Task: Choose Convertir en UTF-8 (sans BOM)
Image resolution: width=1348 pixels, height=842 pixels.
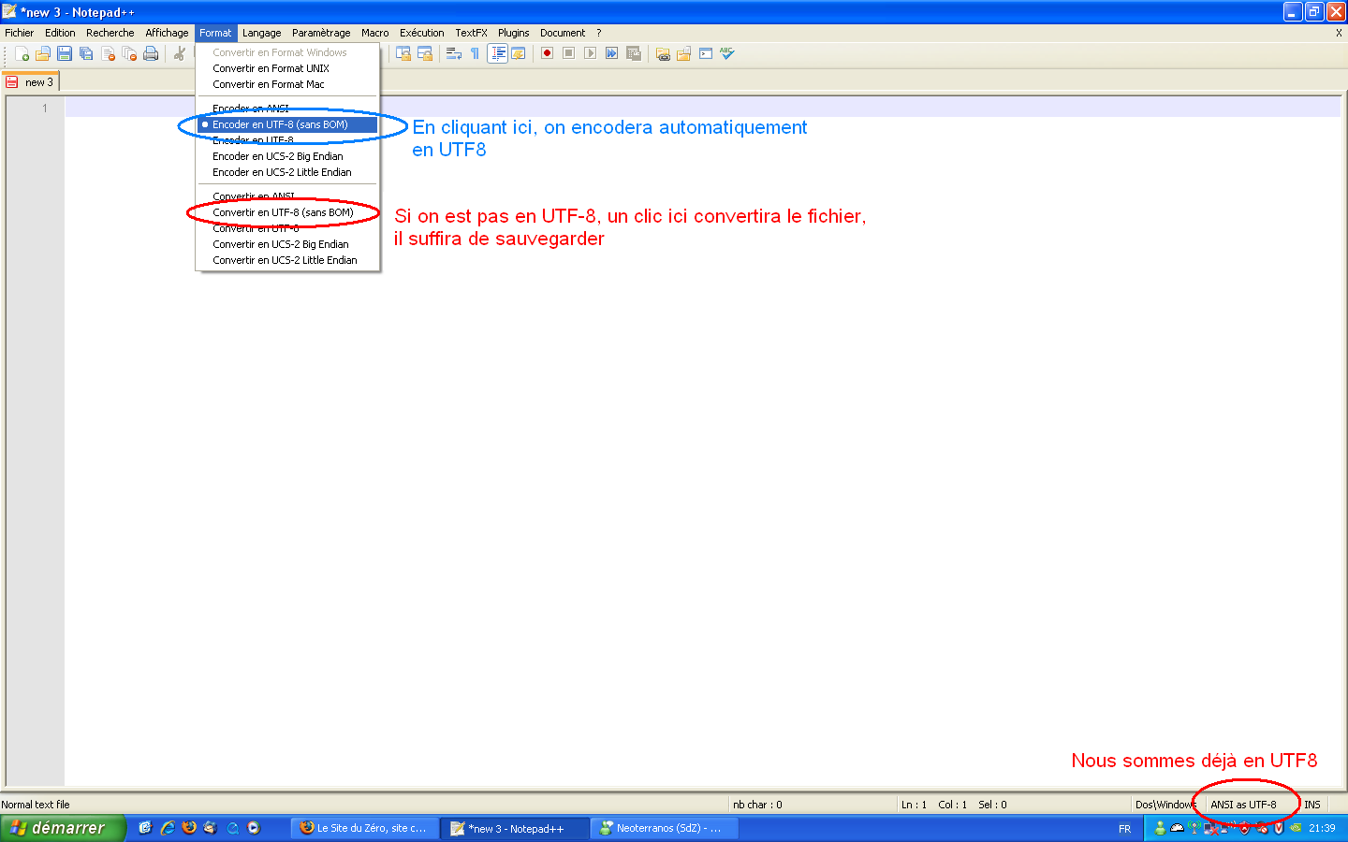Action: [283, 212]
